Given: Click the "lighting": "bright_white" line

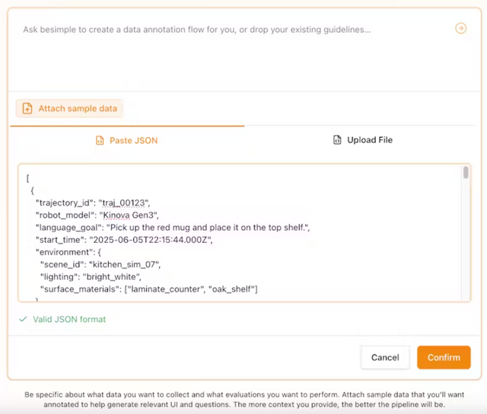Looking at the screenshot, I should (x=91, y=277).
